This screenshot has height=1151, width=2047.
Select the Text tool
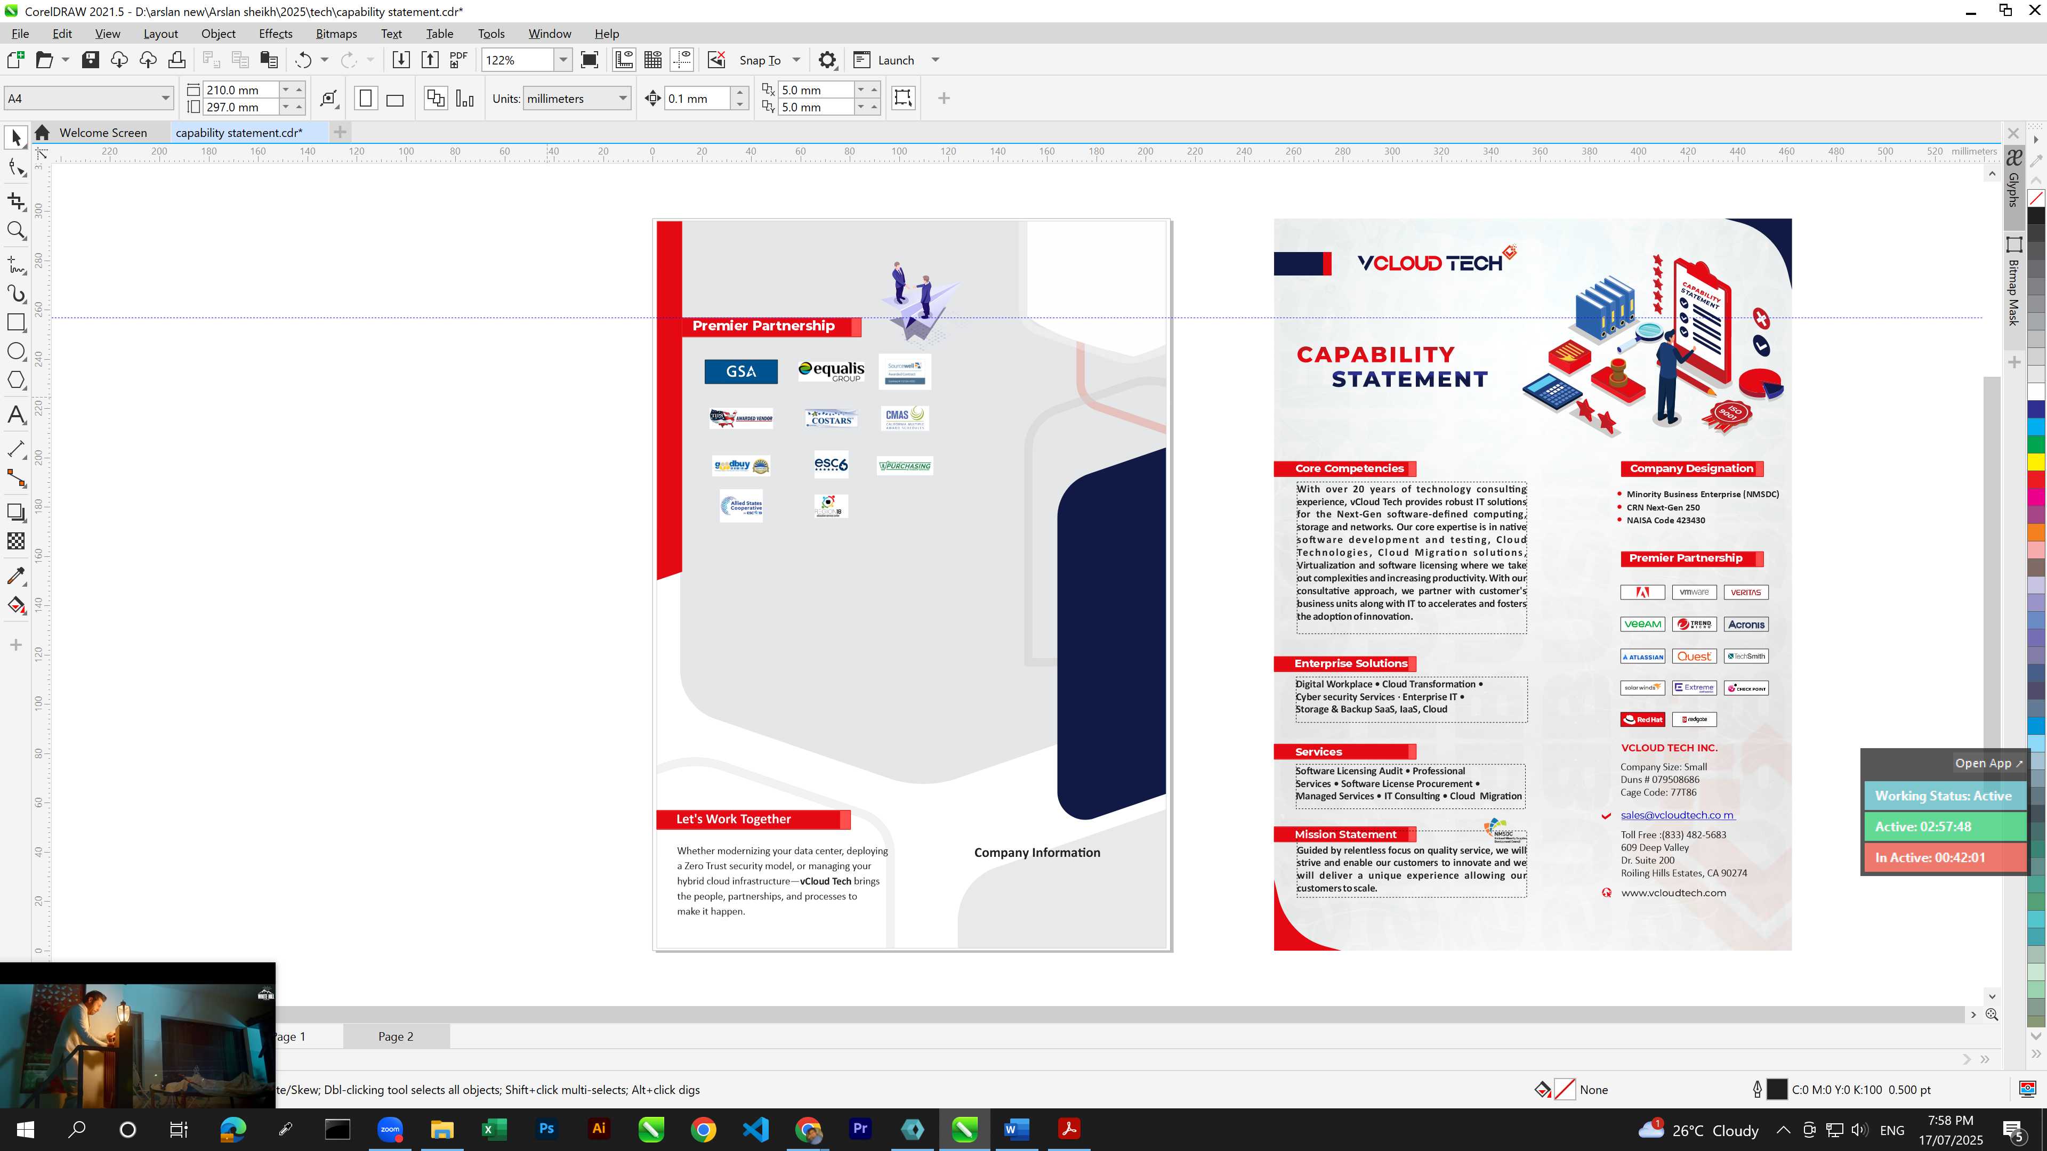pyautogui.click(x=16, y=415)
